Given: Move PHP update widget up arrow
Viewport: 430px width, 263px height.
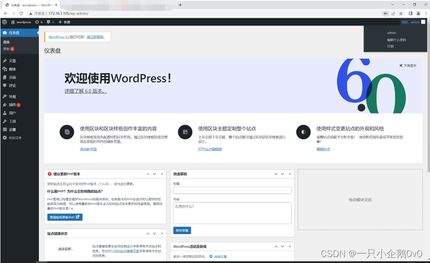Looking at the screenshot, I should 148,174.
